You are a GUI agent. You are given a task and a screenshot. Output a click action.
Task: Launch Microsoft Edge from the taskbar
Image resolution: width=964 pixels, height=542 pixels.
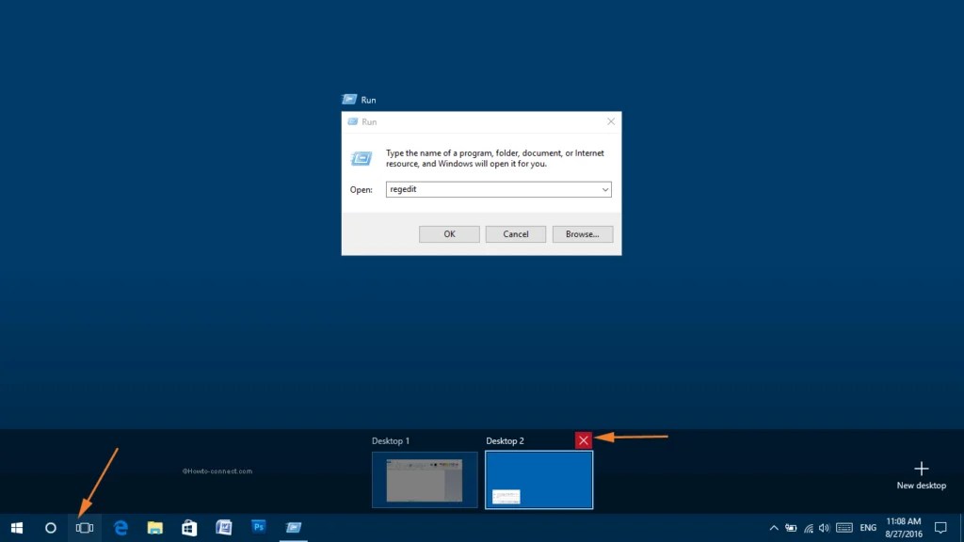pyautogui.click(x=120, y=527)
